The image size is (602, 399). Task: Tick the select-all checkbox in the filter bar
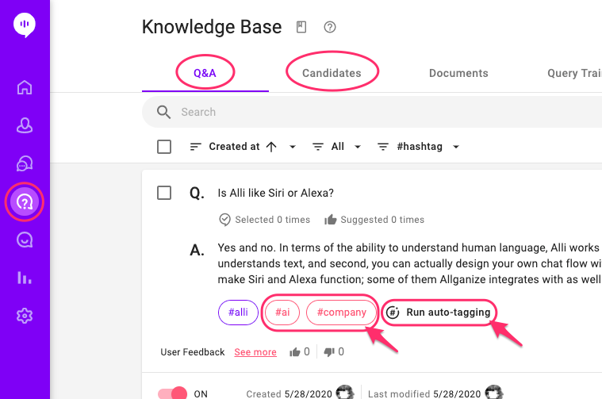point(164,147)
